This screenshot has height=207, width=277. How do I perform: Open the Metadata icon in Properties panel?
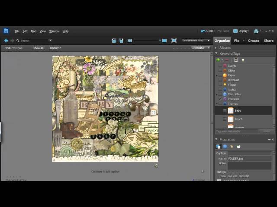coord(225,147)
